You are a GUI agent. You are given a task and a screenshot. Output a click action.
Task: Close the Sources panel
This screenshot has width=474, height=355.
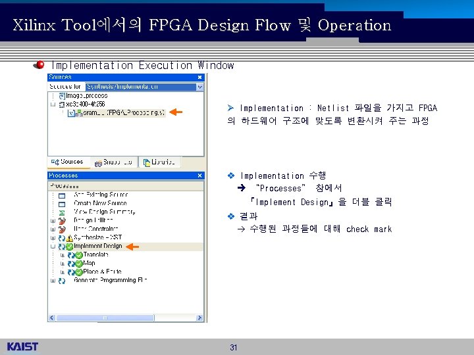click(x=199, y=78)
